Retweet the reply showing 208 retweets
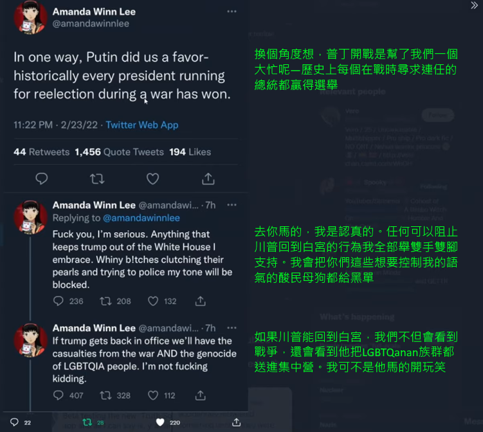Viewport: 483px width, 432px height. 105,301
